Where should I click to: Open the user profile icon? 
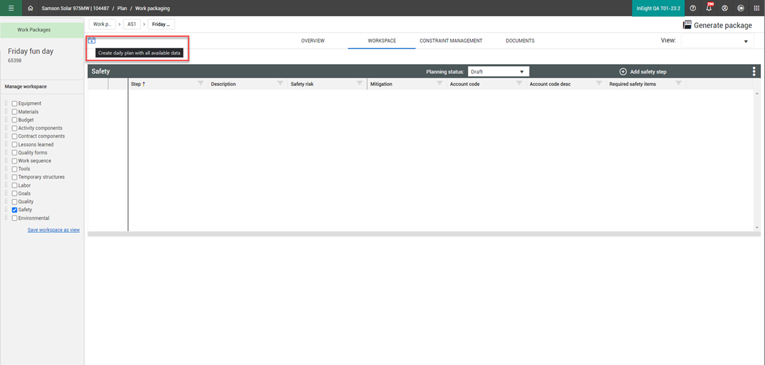click(x=725, y=8)
